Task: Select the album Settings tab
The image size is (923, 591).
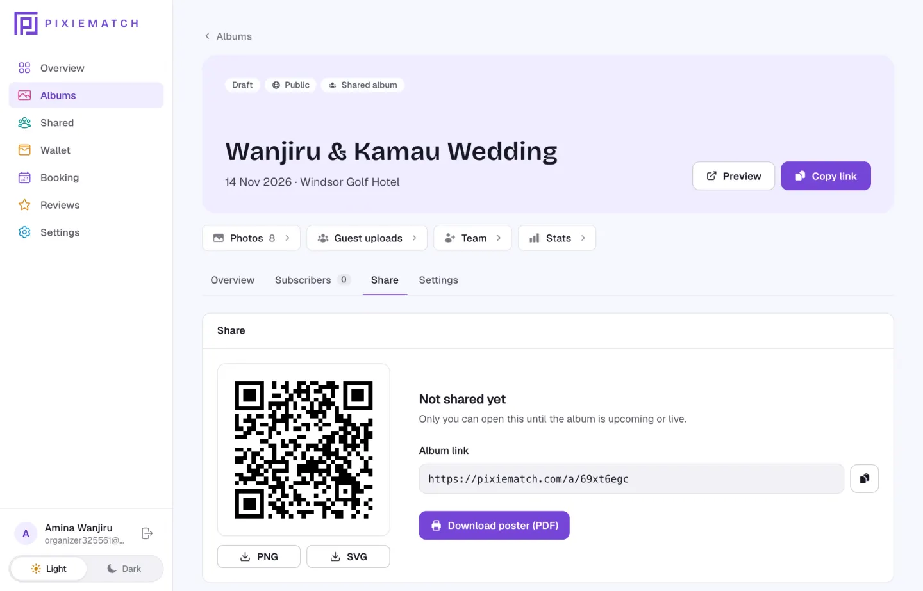Action: [x=438, y=280]
